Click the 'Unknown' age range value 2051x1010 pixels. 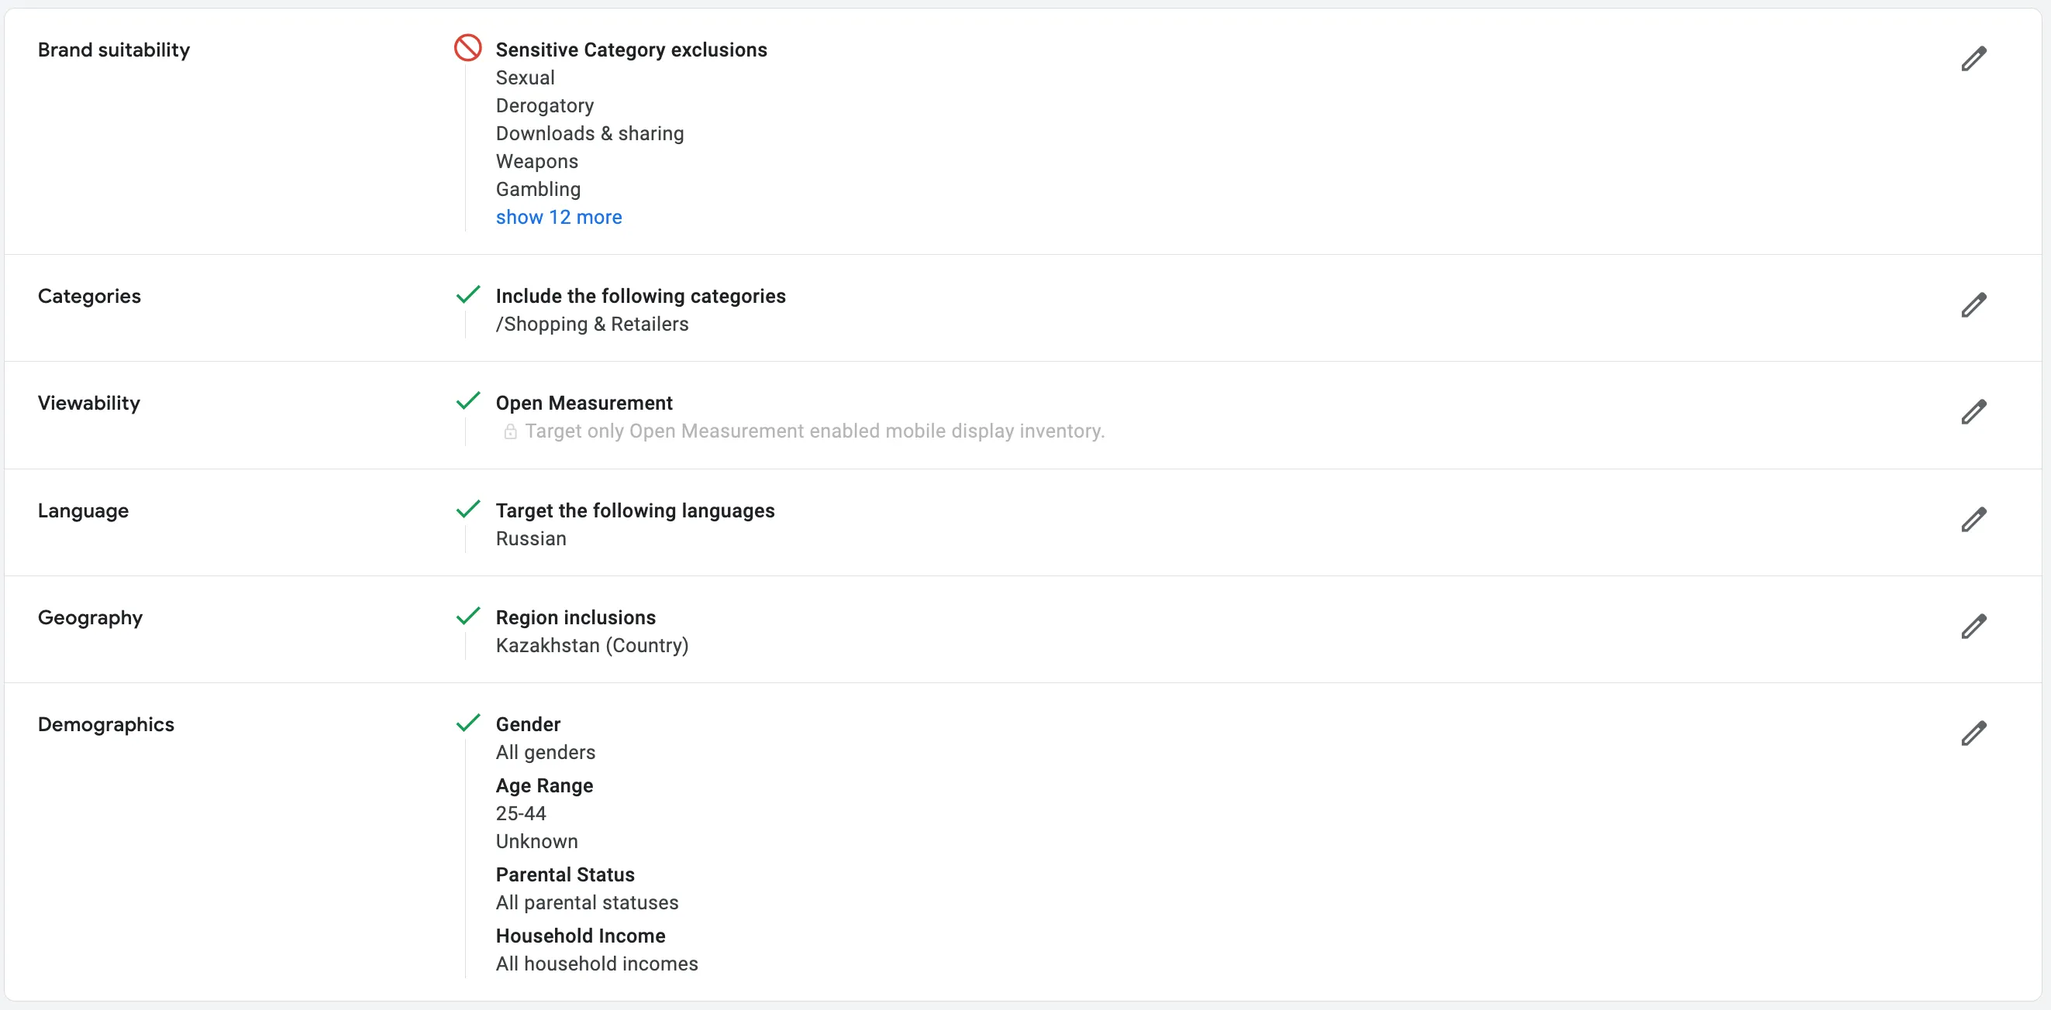[536, 841]
